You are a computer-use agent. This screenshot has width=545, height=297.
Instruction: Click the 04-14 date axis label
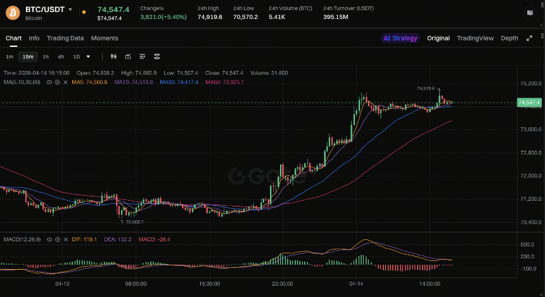(x=356, y=284)
